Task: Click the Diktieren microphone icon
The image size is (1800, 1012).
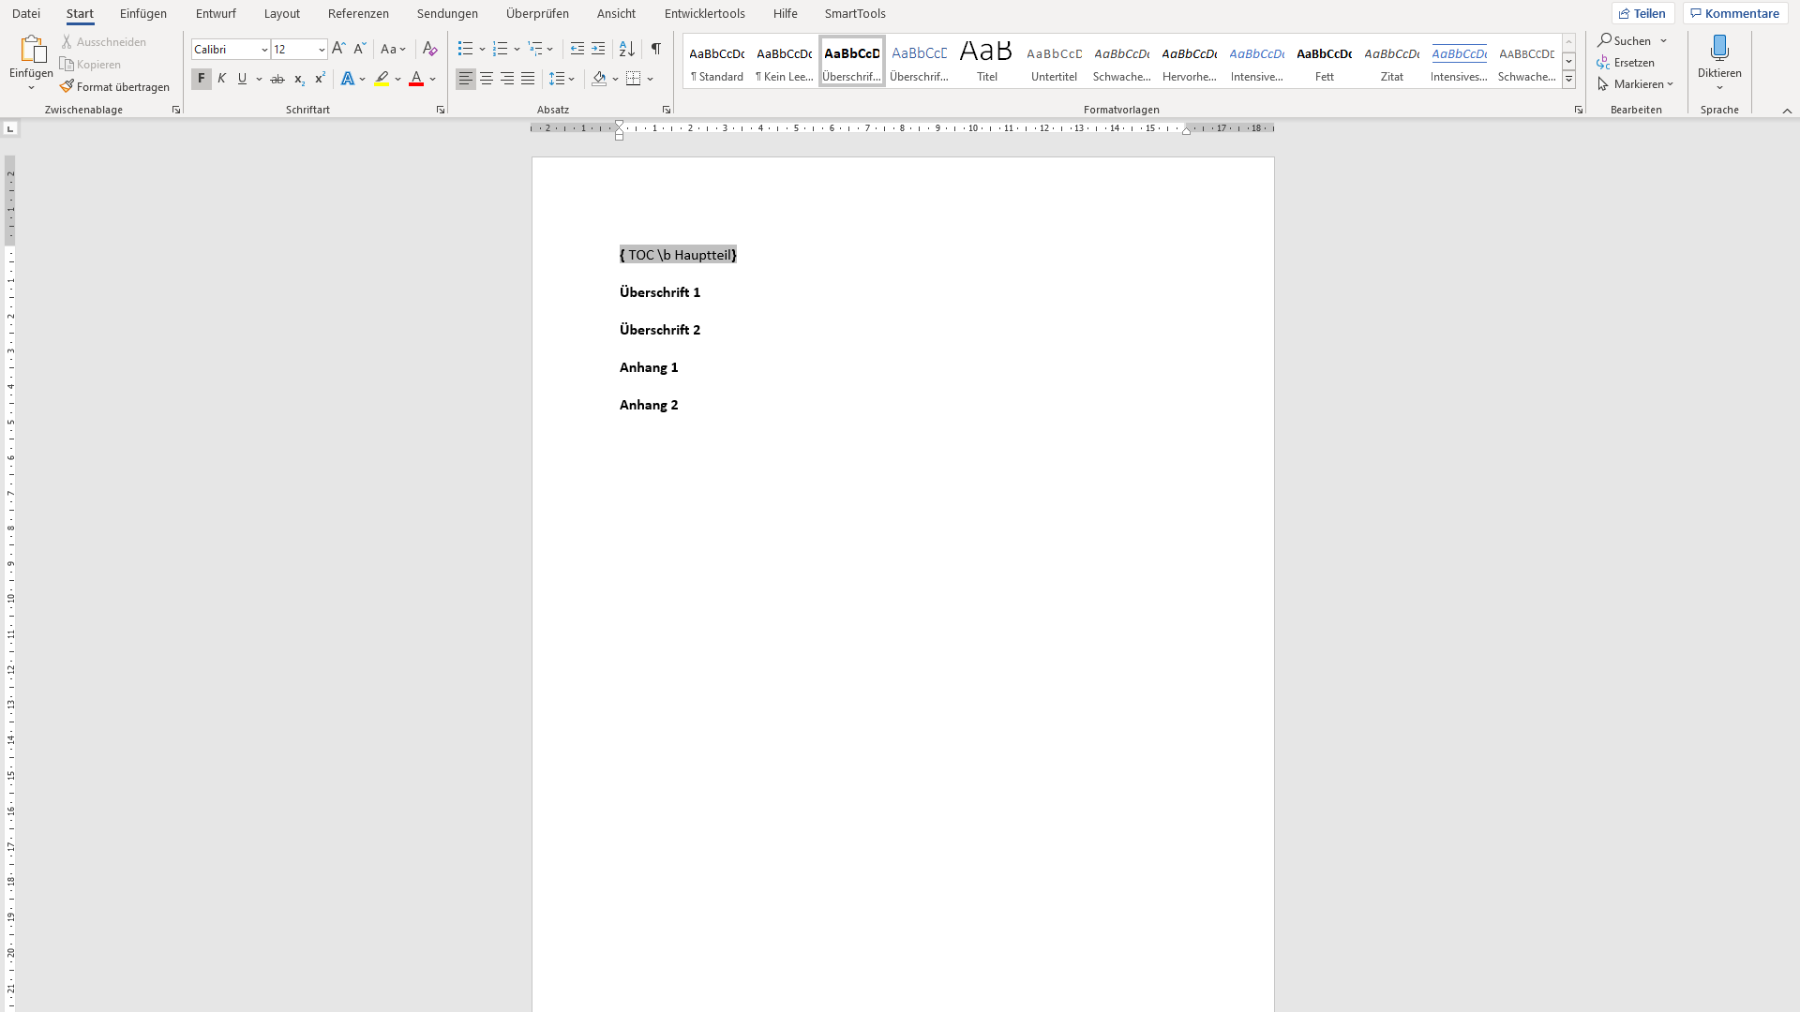Action: (1719, 47)
